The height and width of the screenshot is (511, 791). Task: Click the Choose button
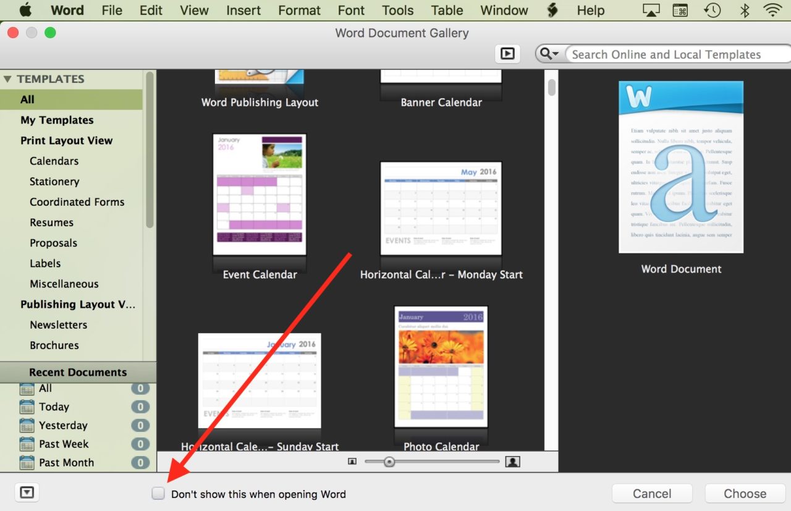[x=745, y=493]
